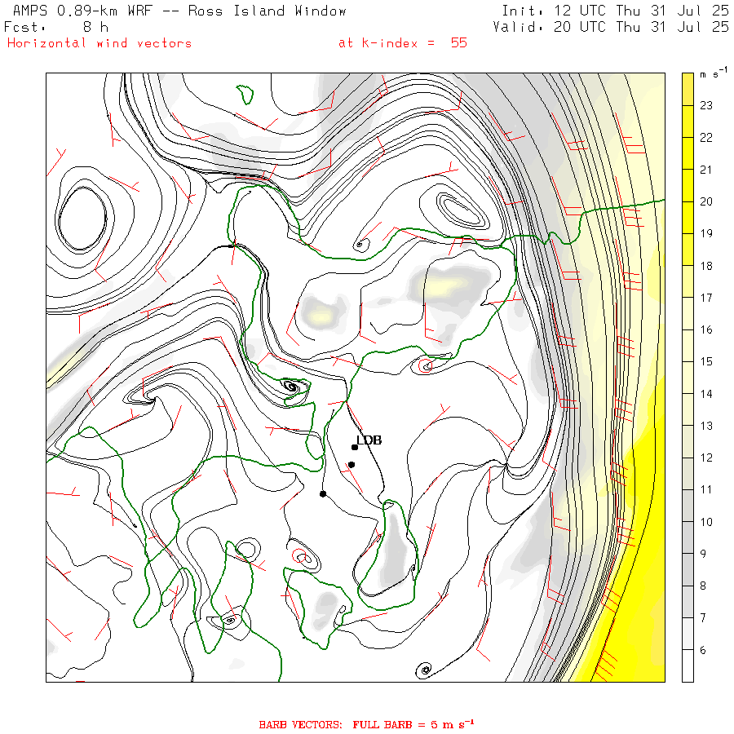Click the pale yellow color bar segment between 14 and 15
Viewport: 734px width, 734px height.
click(x=688, y=378)
